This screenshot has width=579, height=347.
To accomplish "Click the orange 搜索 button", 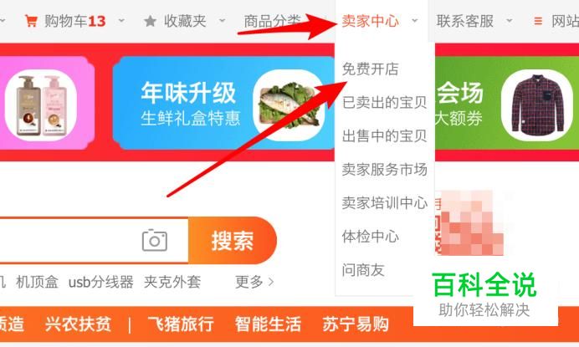I will click(x=233, y=241).
